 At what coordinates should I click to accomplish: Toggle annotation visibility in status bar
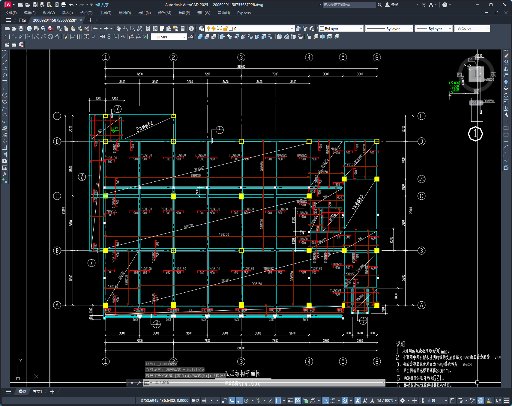pyautogui.click(x=358, y=401)
